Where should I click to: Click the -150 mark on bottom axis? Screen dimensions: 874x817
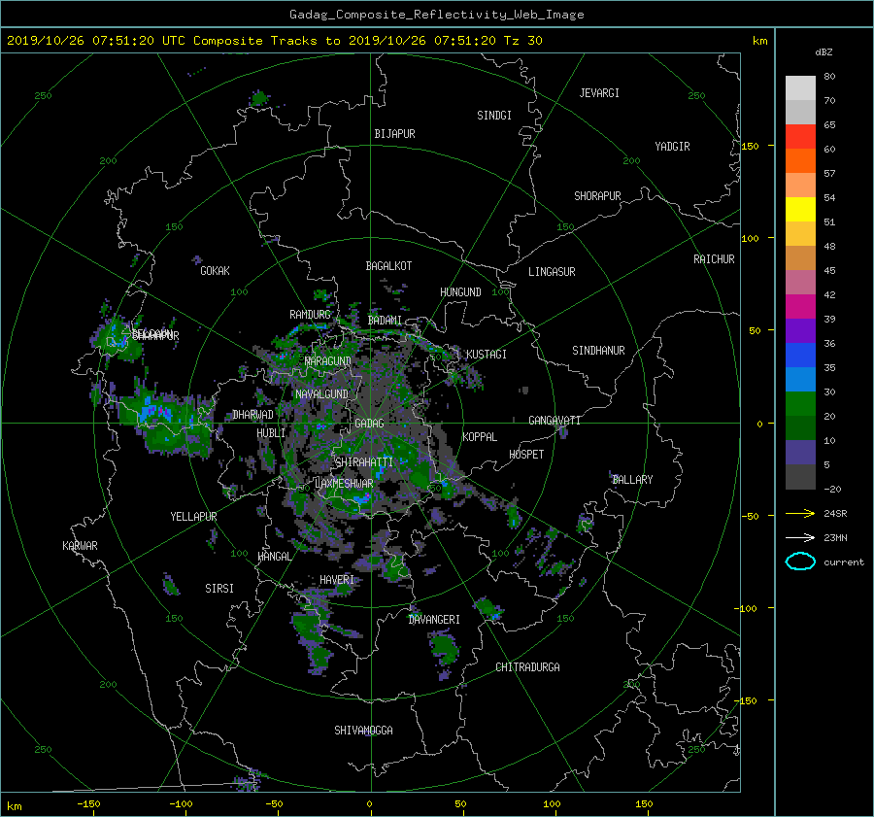point(88,804)
